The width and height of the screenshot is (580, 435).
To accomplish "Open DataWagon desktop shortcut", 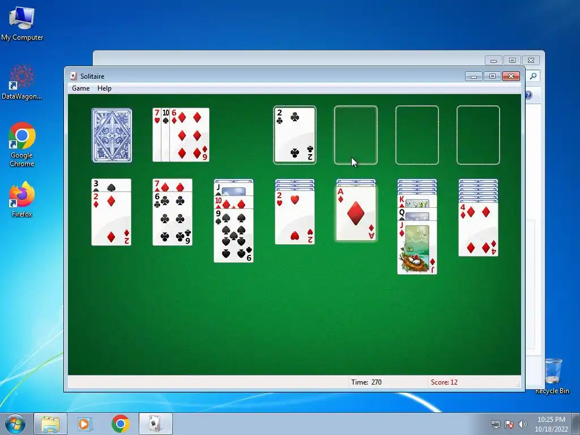I will tap(22, 83).
